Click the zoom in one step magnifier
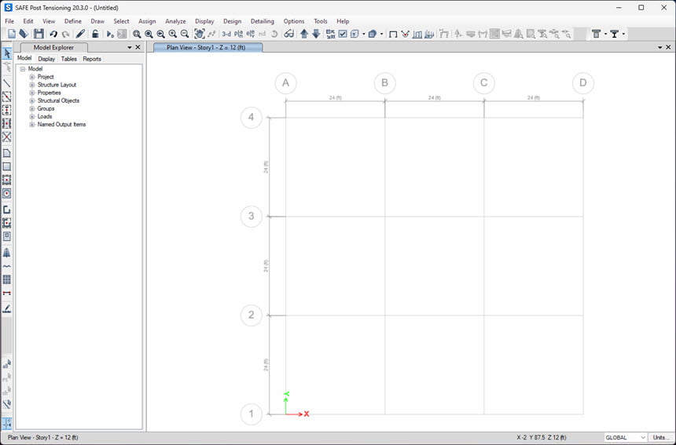 (172, 34)
